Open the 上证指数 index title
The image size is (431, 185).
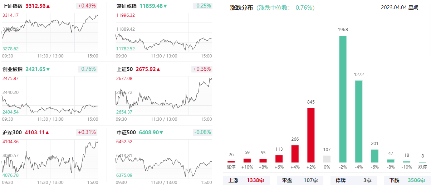click(x=13, y=6)
